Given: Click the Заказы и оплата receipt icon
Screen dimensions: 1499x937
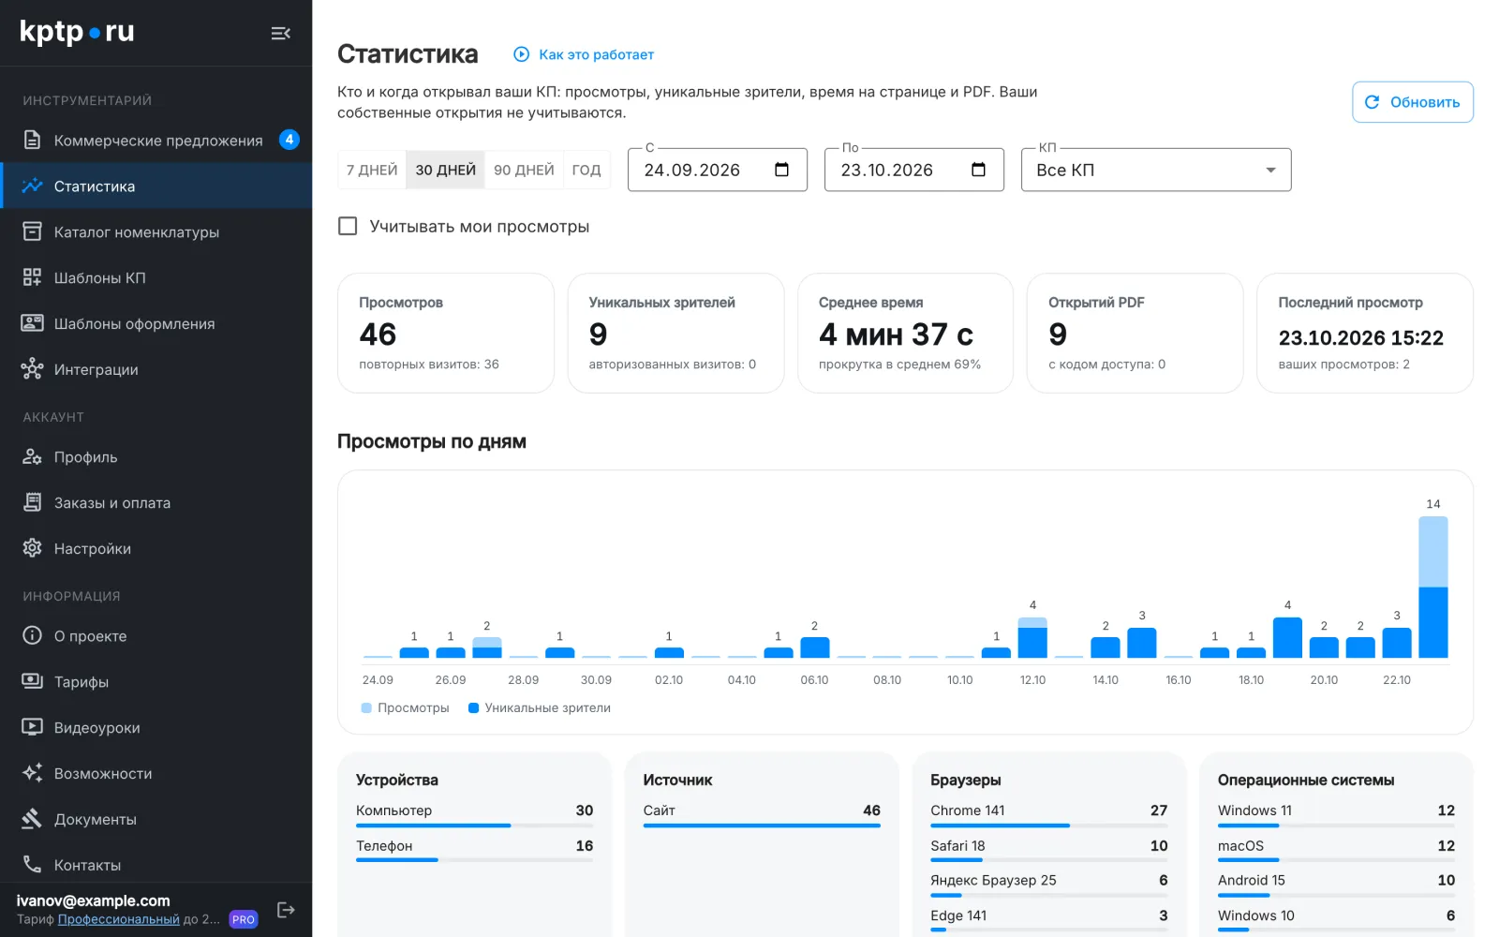Looking at the screenshot, I should click(x=32, y=503).
